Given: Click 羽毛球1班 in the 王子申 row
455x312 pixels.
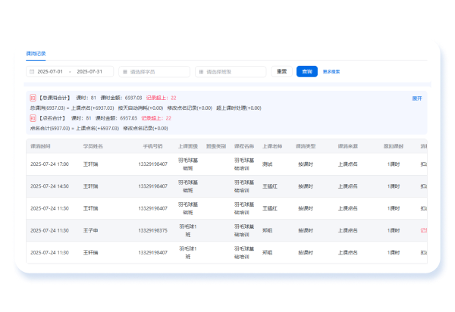Looking at the screenshot, I should (x=188, y=231).
